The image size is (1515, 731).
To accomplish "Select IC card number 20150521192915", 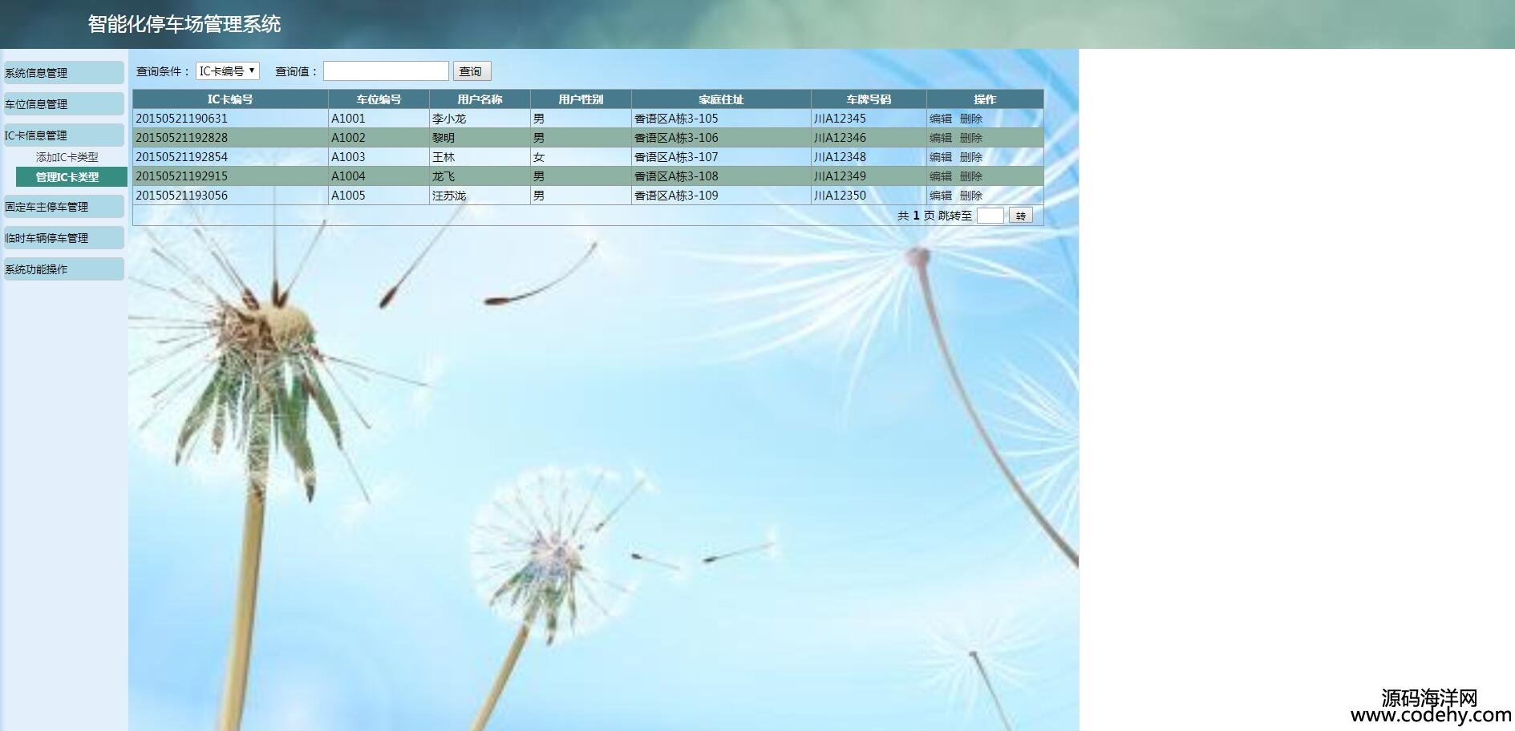I will (181, 176).
